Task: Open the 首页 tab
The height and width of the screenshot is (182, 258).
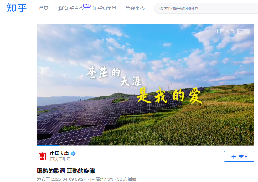Action: coord(44,8)
